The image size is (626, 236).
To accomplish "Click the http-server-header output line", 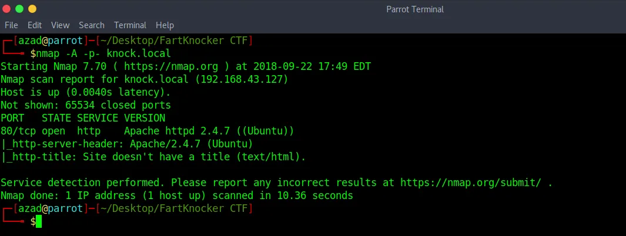I will click(x=127, y=144).
